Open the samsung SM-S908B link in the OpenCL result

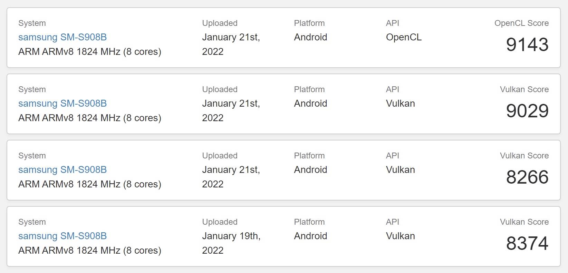(x=62, y=37)
